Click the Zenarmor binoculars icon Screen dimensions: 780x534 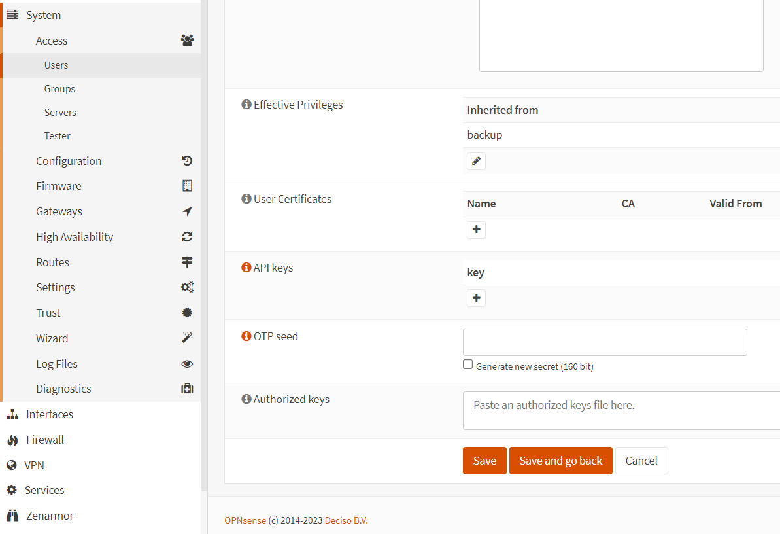tap(12, 516)
